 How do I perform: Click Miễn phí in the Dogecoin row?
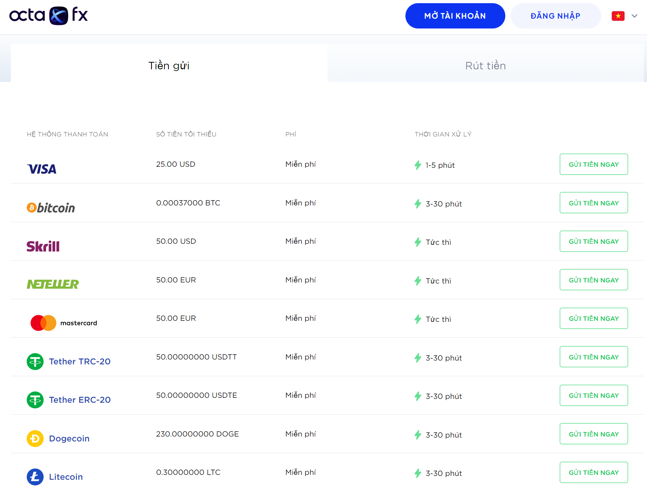click(x=301, y=434)
